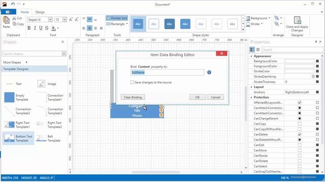Image resolution: width=325 pixels, height=182 pixels.
Task: Check the CanCopy checkbox
Action: tap(300, 124)
